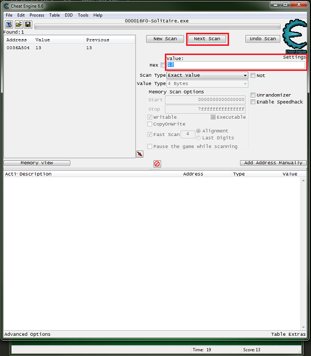Click the save table floppy icon
This screenshot has width=311, height=356.
point(27,24)
